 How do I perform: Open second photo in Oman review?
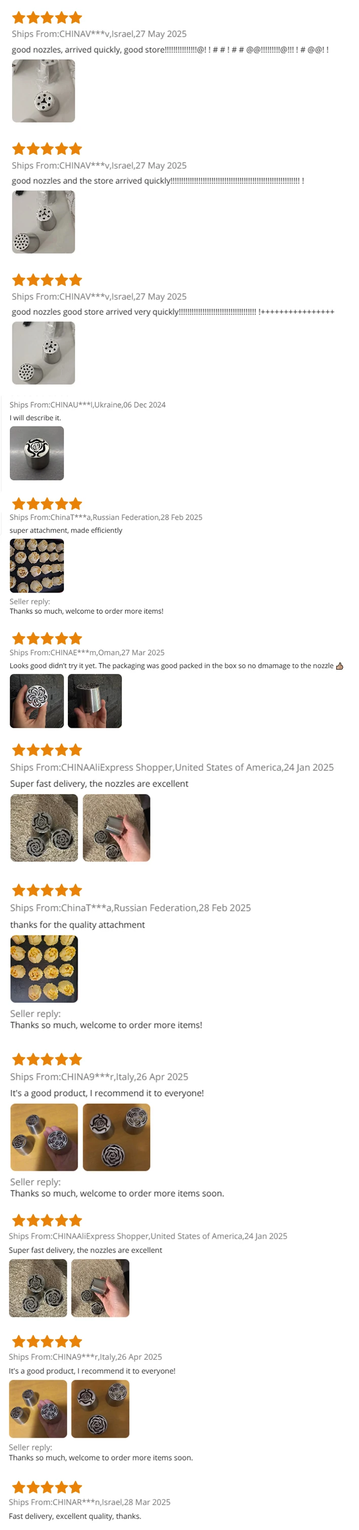click(x=95, y=701)
